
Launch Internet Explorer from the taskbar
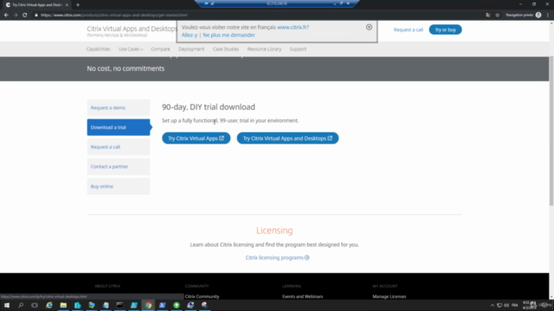49,305
